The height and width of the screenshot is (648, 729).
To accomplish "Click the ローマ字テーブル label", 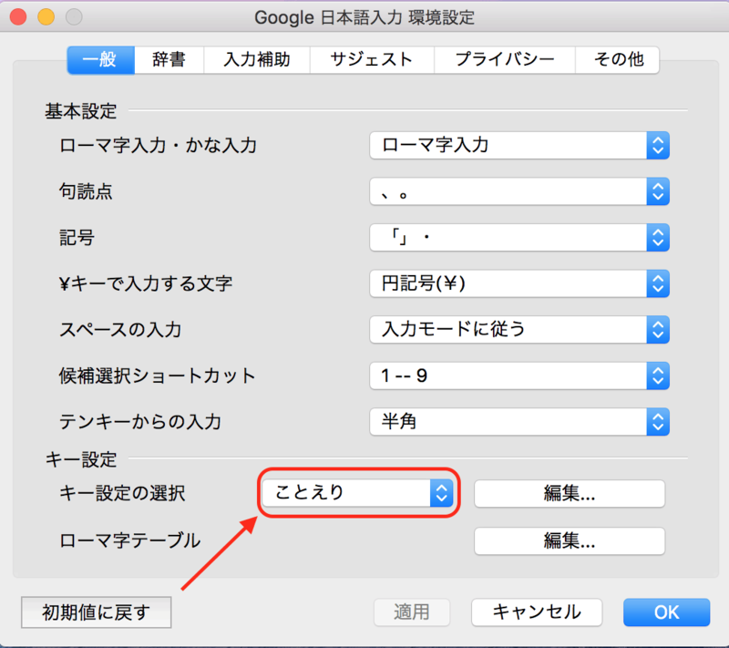I will pos(129,541).
